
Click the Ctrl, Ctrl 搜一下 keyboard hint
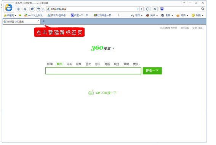pyautogui.click(x=102, y=93)
